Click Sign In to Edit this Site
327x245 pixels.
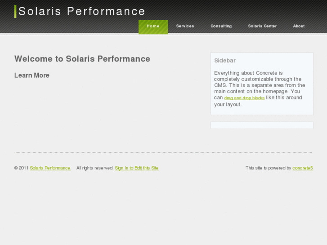(137, 168)
